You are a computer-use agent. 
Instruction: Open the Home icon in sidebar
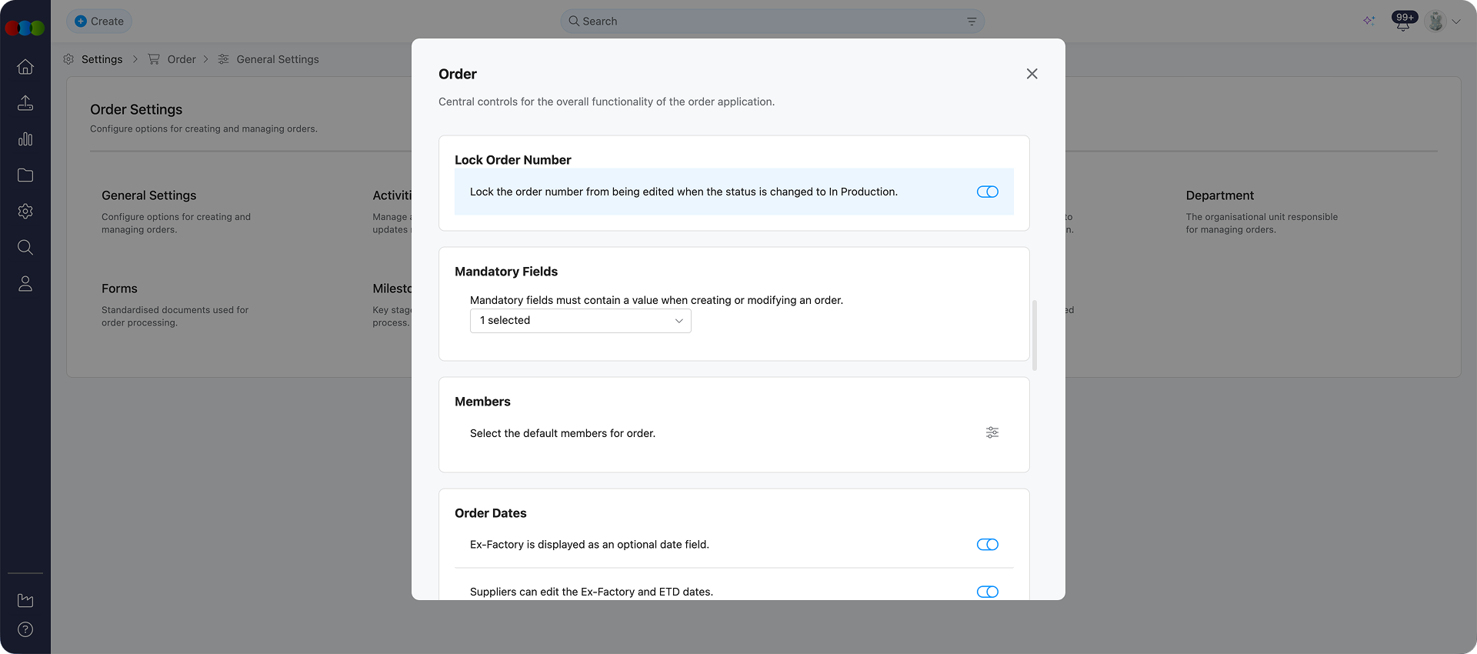[25, 67]
